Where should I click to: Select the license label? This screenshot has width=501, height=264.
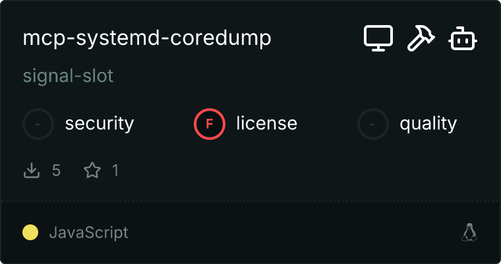coord(266,123)
